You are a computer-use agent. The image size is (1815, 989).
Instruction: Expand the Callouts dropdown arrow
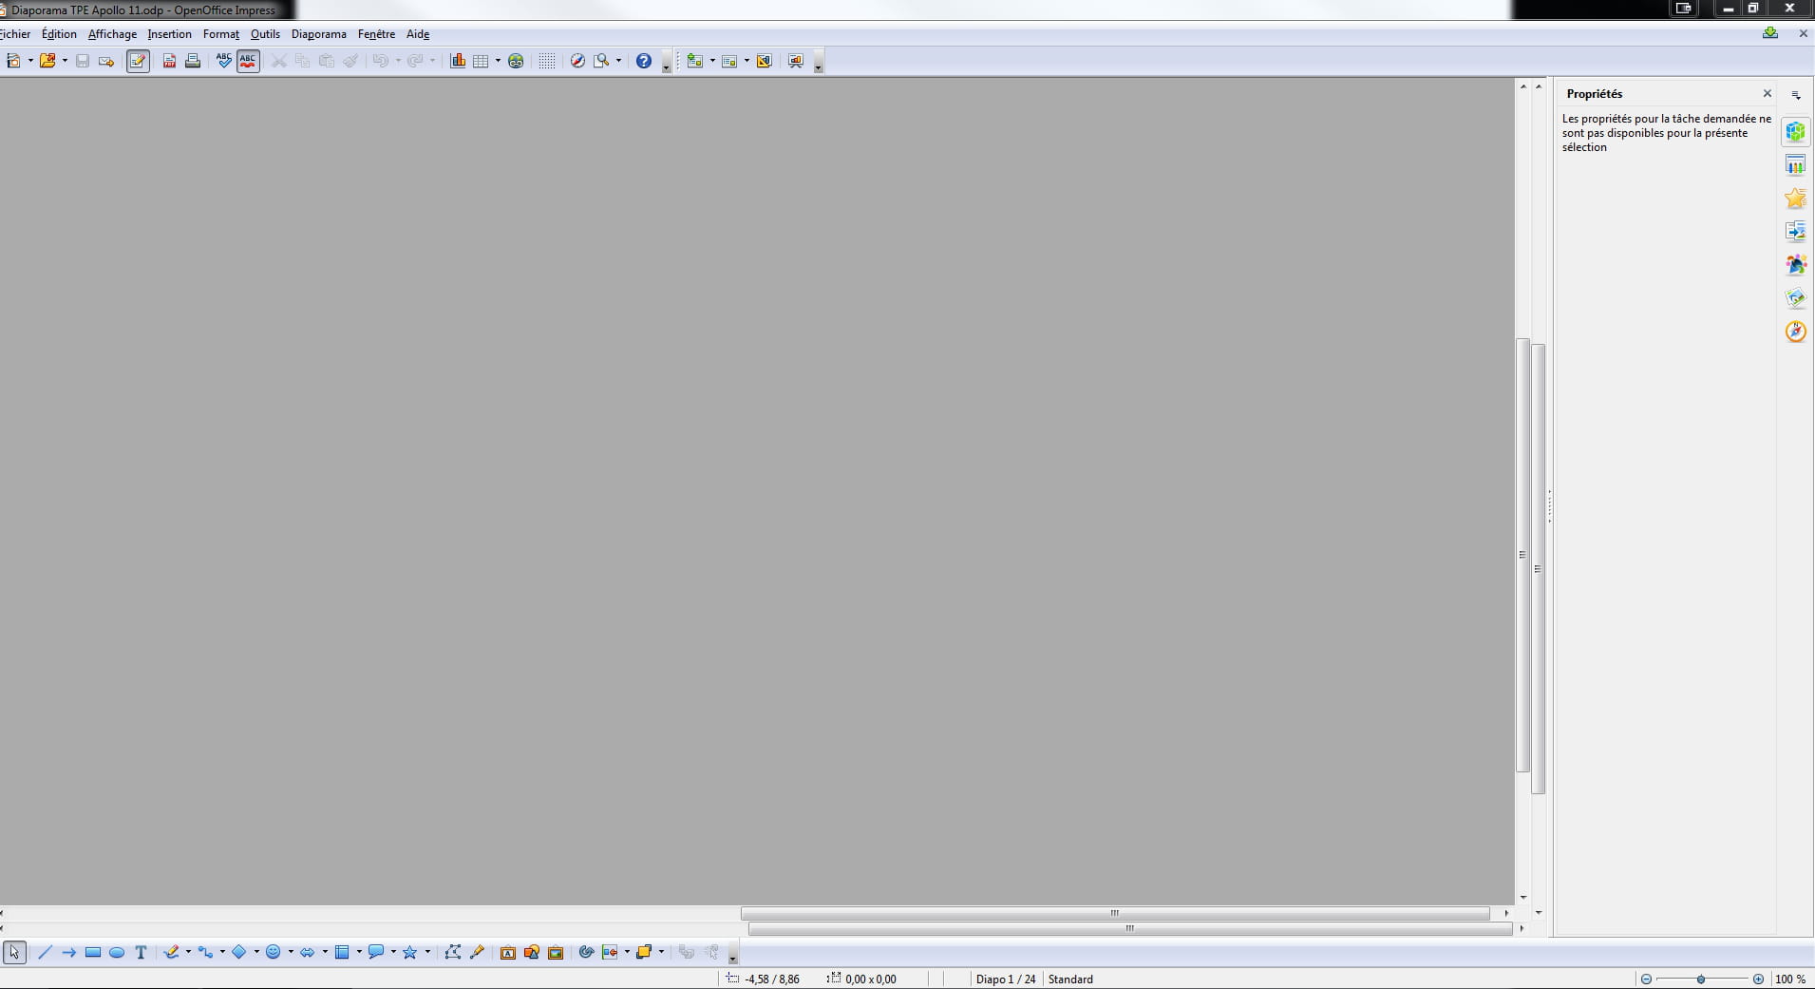pos(393,952)
